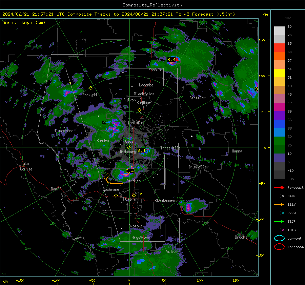Click the Drumheller town label
The height and width of the screenshot is (285, 305).
coord(199,167)
